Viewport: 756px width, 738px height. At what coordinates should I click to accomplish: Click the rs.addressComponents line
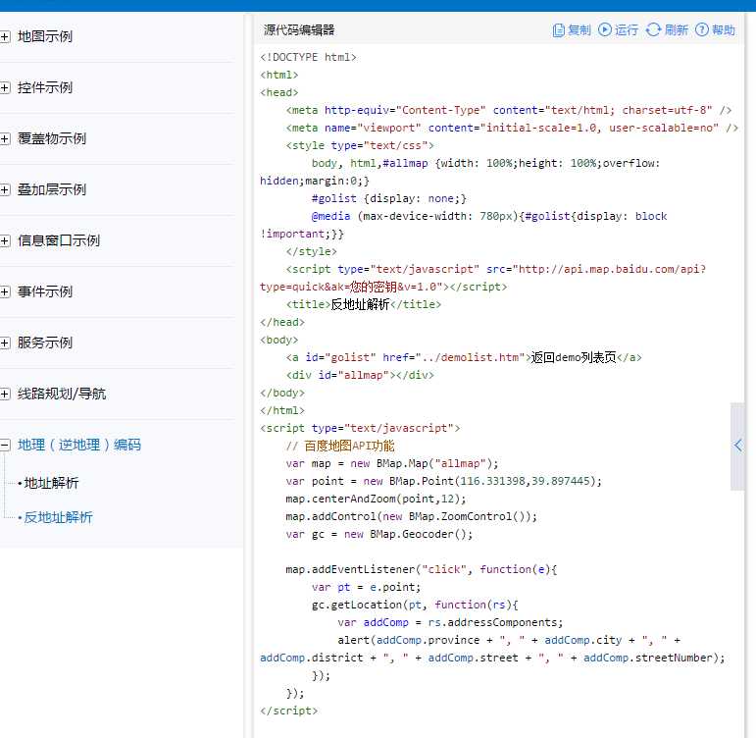point(450,622)
